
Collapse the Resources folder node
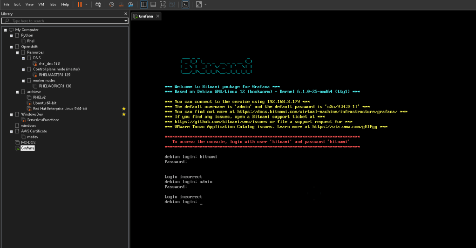point(17,53)
